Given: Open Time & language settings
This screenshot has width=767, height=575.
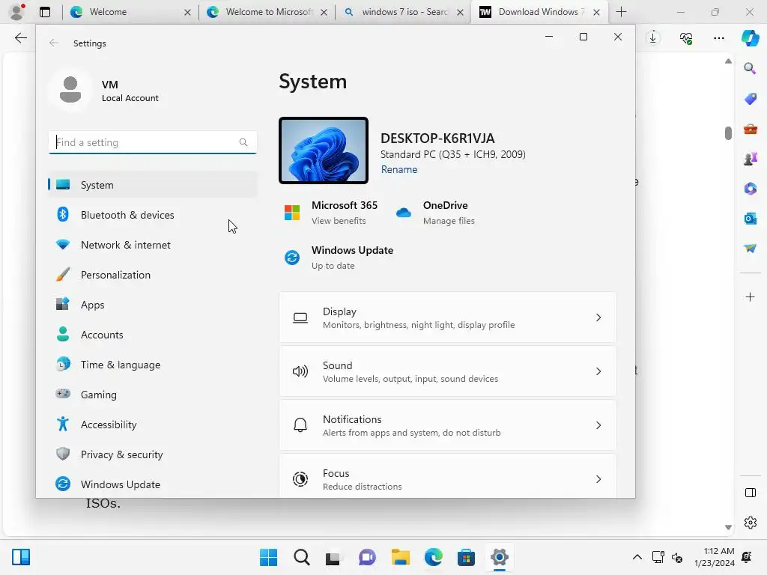Looking at the screenshot, I should [x=152, y=365].
